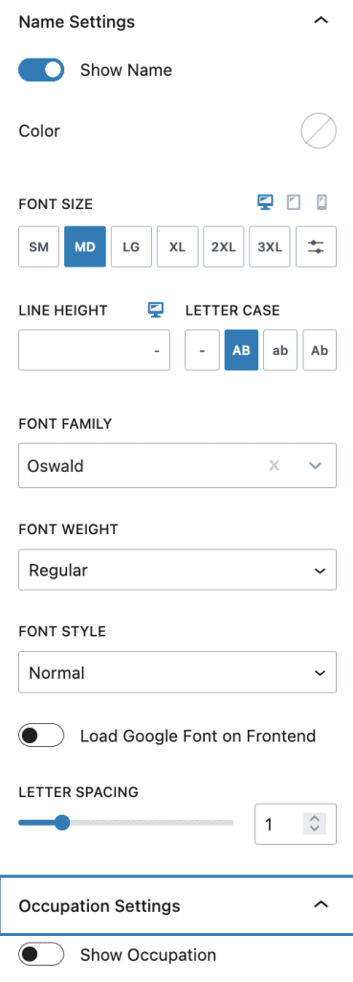This screenshot has height=982, width=353.
Task: Click the Line Height input field
Action: point(95,350)
